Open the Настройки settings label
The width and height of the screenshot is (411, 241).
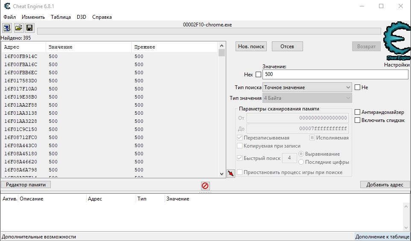click(x=397, y=65)
